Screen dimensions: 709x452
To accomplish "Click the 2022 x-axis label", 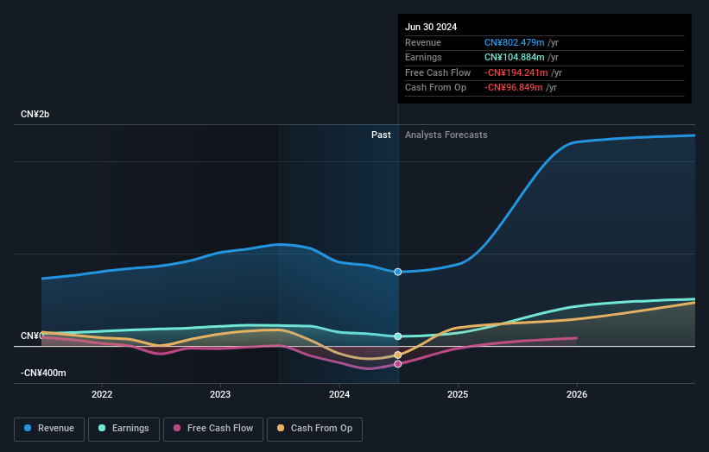I will coord(102,394).
